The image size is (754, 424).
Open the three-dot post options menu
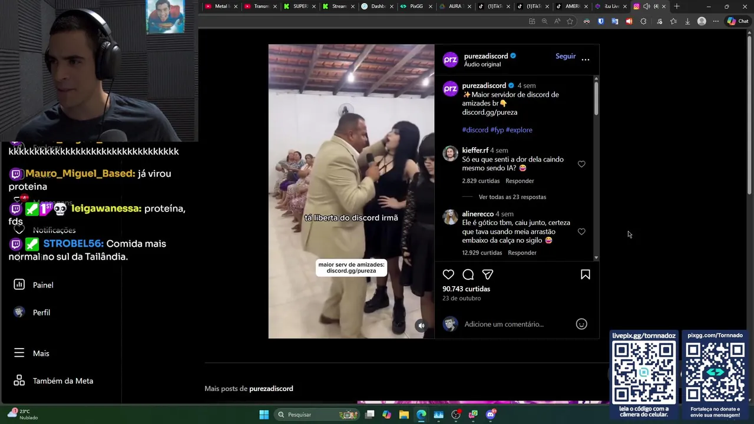[586, 59]
